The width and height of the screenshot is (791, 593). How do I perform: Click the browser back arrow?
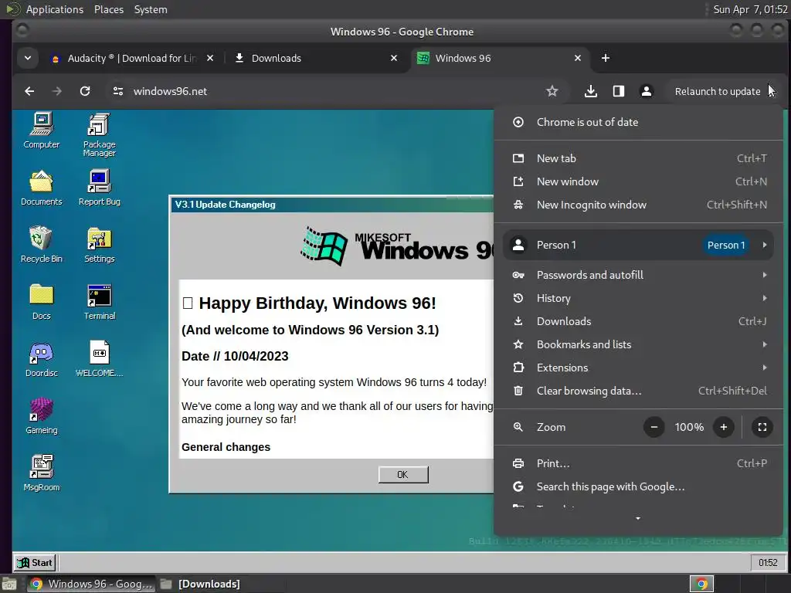pos(29,91)
